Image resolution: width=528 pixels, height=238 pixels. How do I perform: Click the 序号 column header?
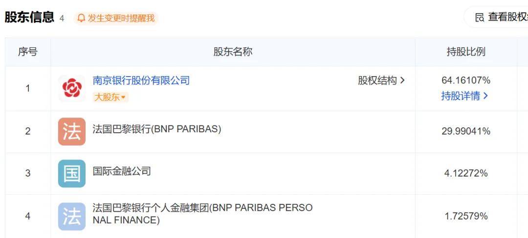(27, 52)
